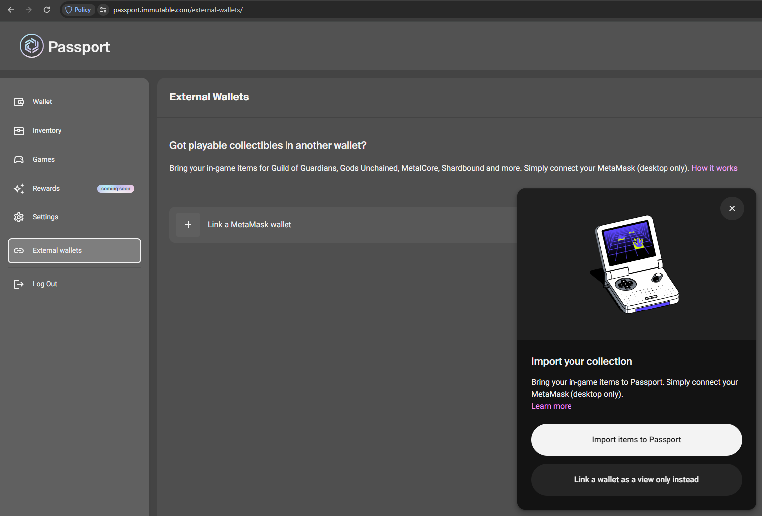Click the coming soon badge on Rewards
The height and width of the screenshot is (516, 762).
click(115, 188)
